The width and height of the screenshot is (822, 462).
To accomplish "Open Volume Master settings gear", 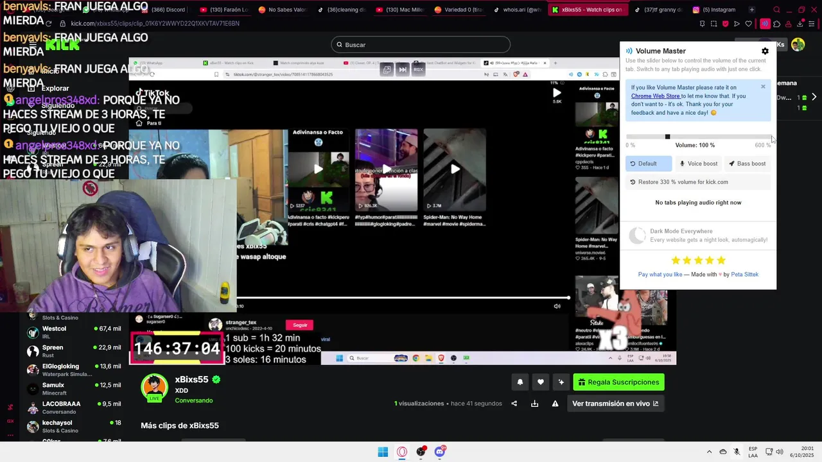I will coord(765,51).
